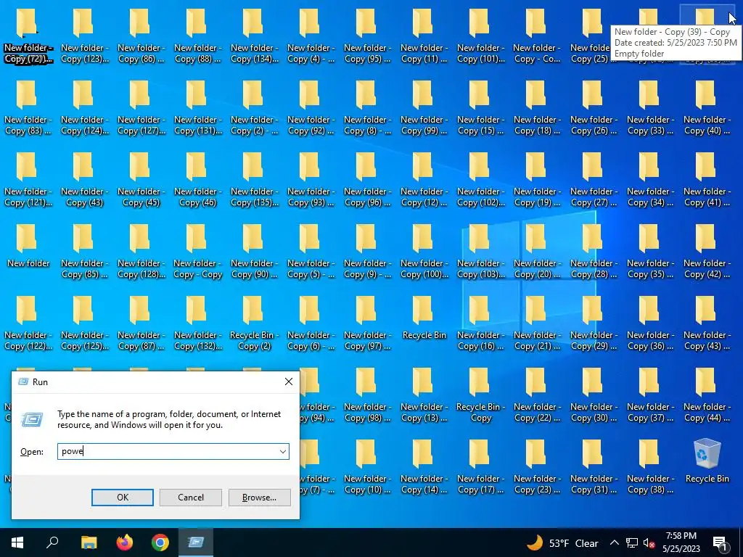Select New folder - Copy (128) folder
Image resolution: width=743 pixels, height=557 pixels.
coord(141,252)
